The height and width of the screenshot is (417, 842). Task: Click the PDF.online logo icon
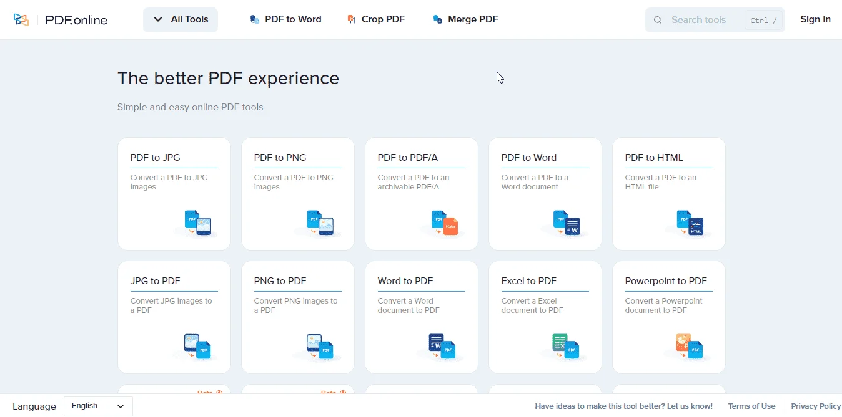(x=21, y=20)
